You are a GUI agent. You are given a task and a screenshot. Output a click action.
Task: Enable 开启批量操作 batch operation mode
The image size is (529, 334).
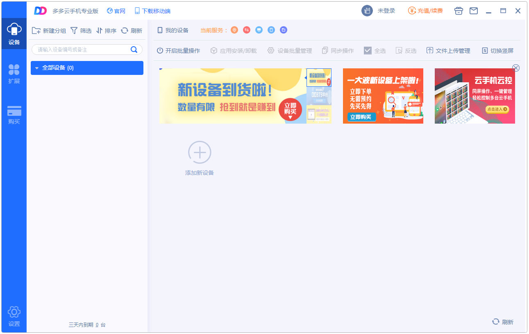coord(179,50)
